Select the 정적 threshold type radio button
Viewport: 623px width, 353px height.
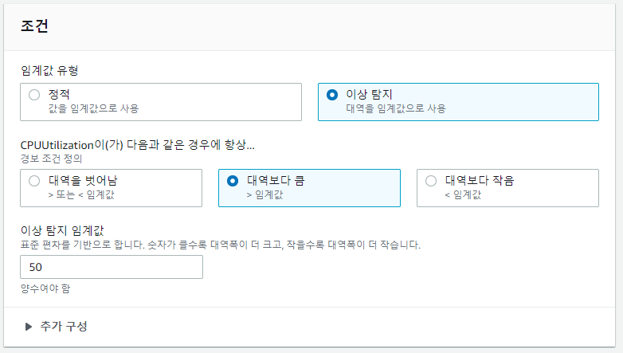pos(34,95)
